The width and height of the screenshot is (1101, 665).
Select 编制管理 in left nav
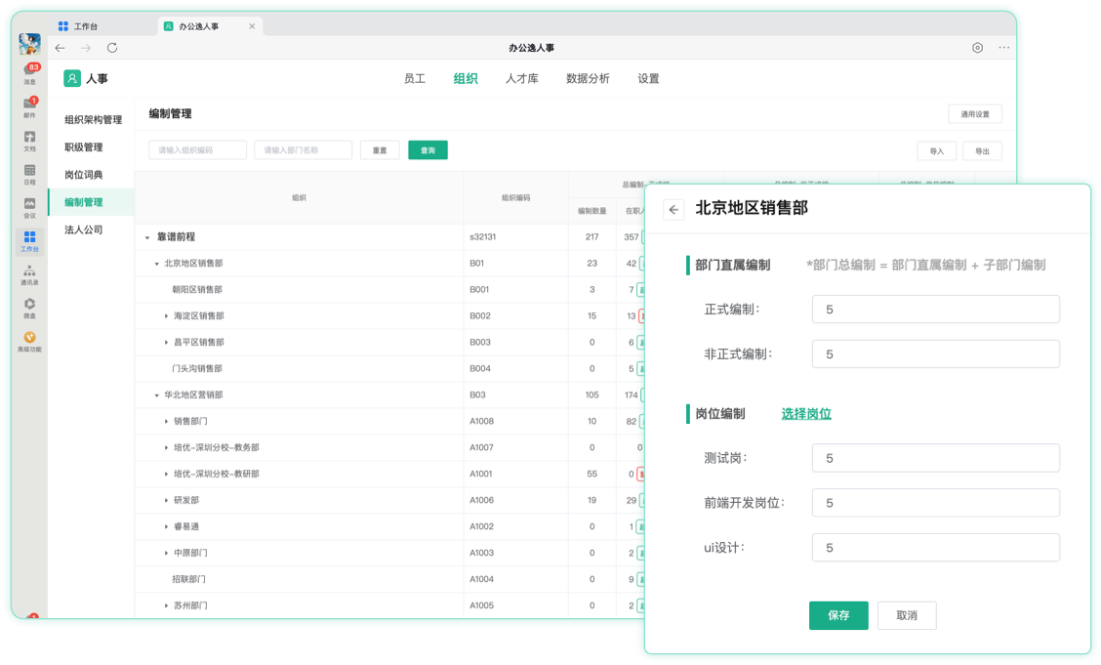coord(92,201)
